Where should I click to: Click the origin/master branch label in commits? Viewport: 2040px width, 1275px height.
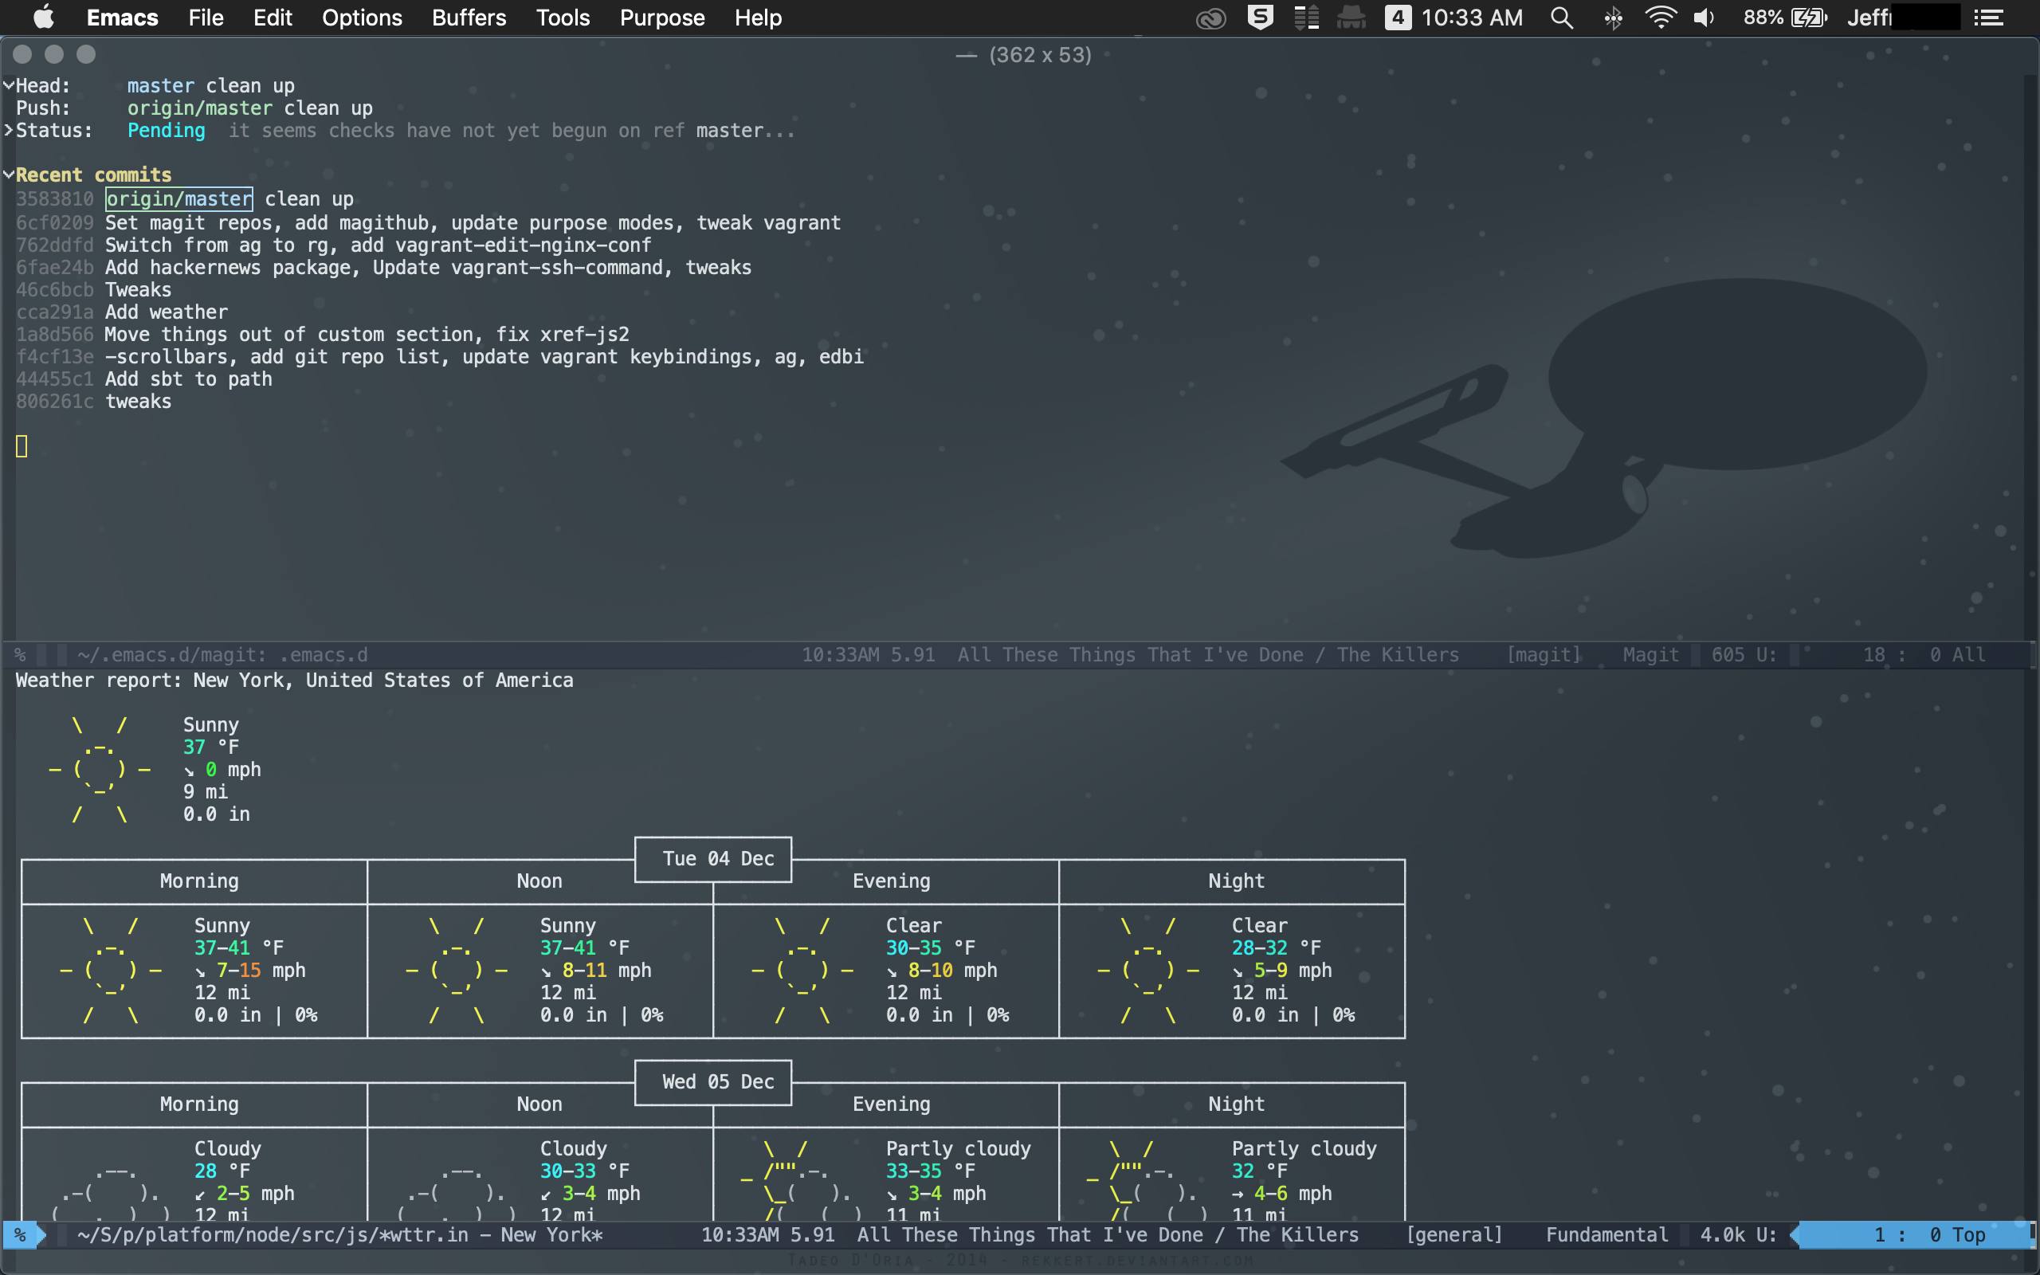[178, 199]
